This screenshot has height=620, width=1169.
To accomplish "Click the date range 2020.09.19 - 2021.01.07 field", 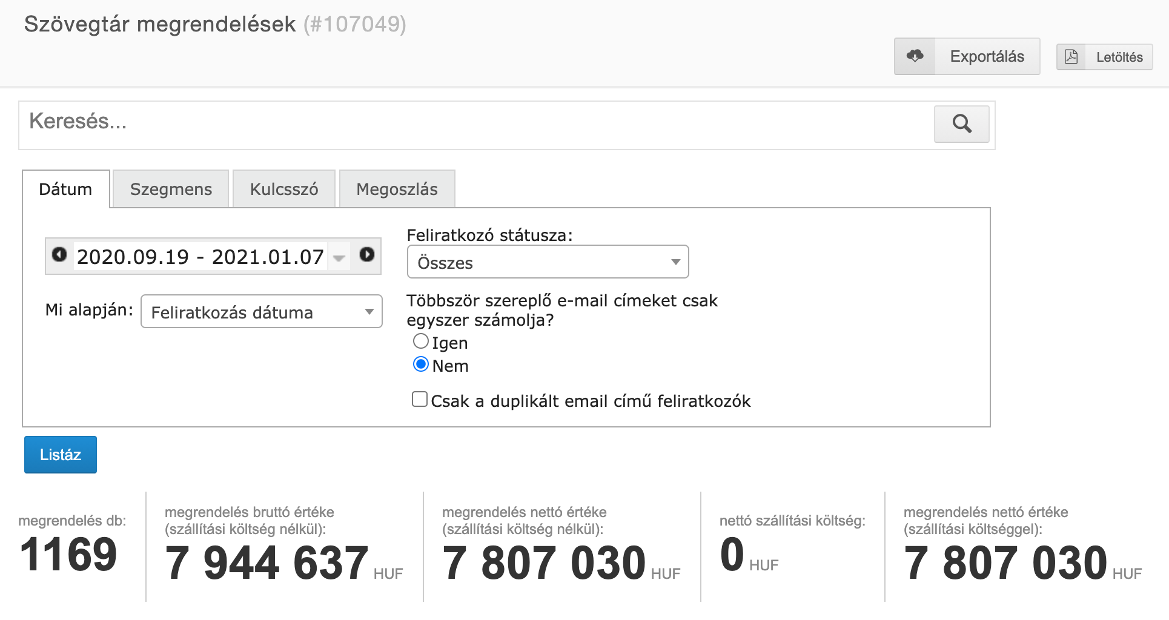I will 200,257.
